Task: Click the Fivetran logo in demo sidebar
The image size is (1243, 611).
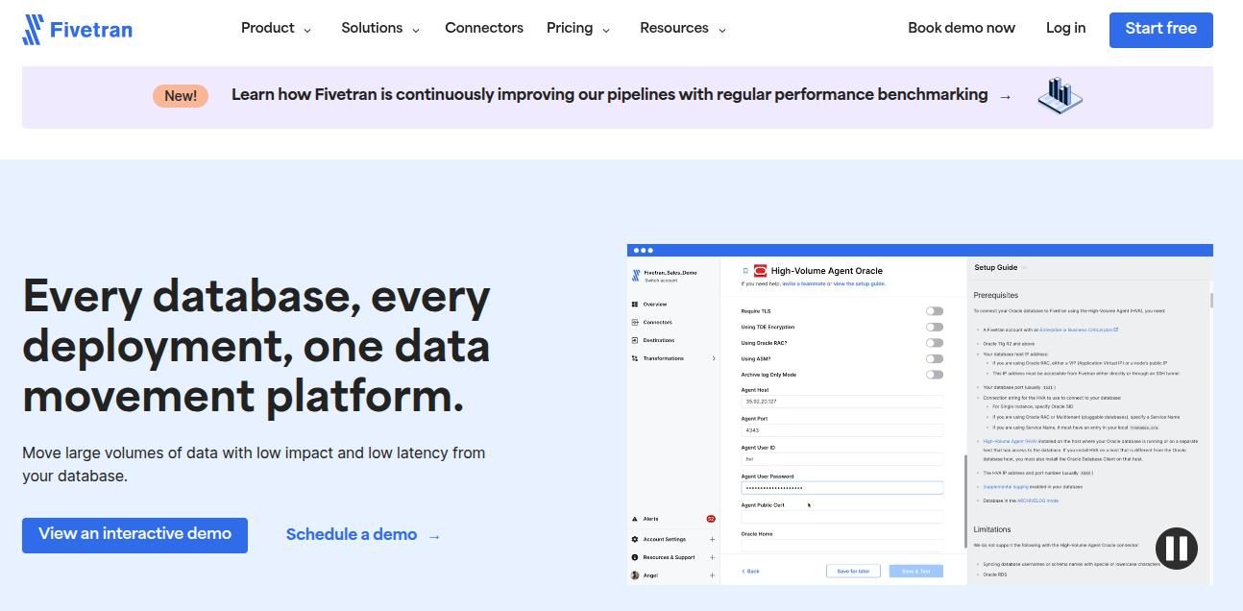Action: [635, 276]
